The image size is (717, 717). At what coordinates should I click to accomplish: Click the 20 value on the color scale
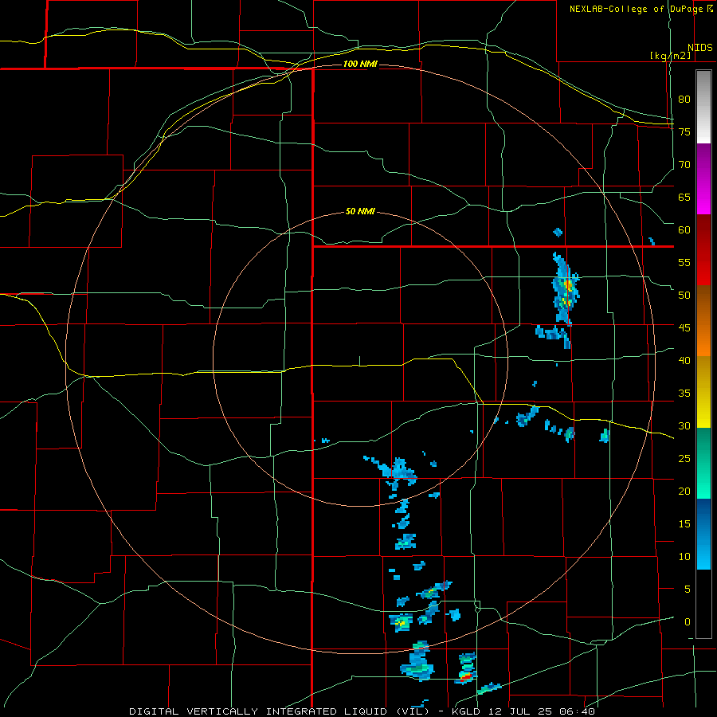point(684,491)
